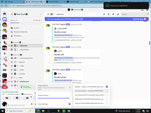Click Mark As Read button
Image resolution: width=151 pixels, height=113 pixels.
[x=140, y=19]
